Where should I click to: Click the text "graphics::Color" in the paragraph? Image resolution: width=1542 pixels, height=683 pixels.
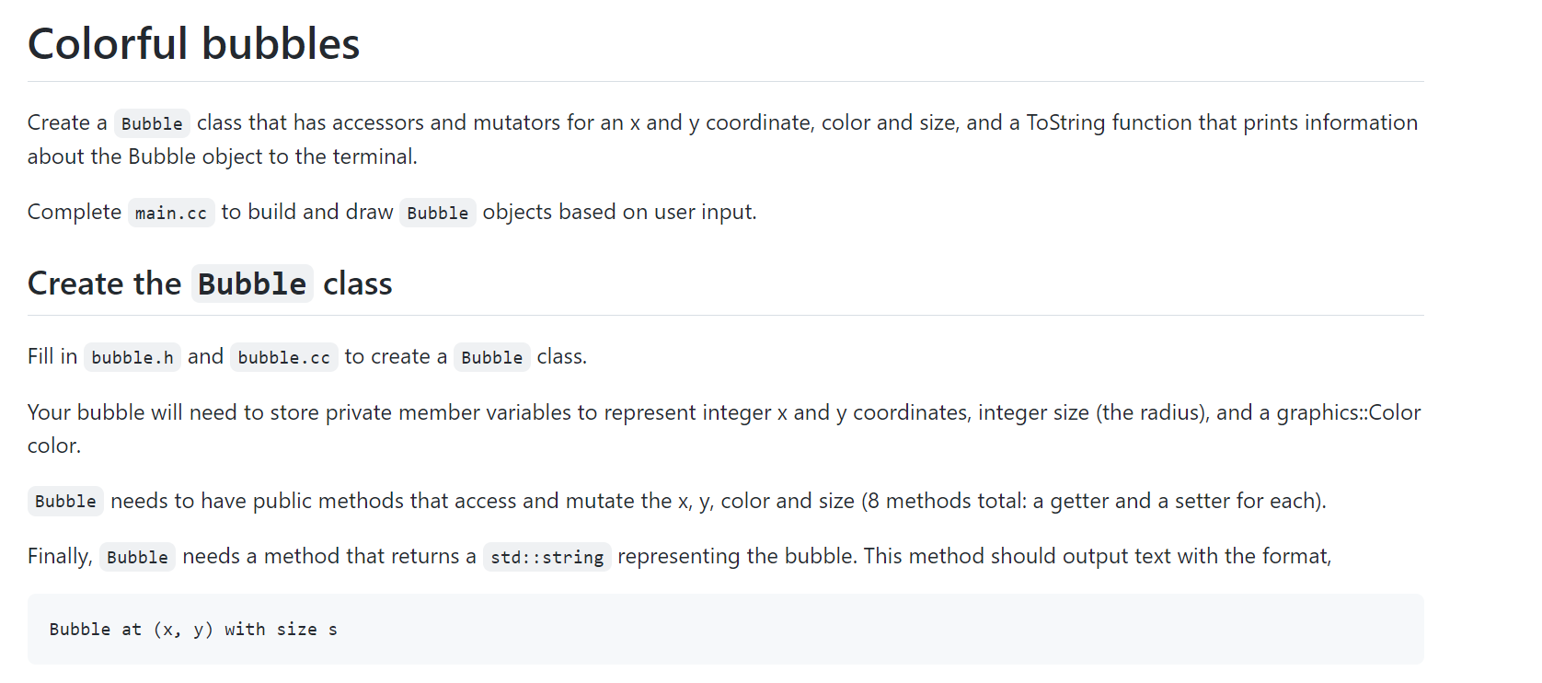[1349, 412]
